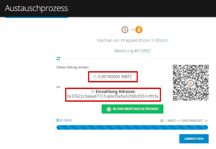Click the refresh order status icon

pos(58,58)
